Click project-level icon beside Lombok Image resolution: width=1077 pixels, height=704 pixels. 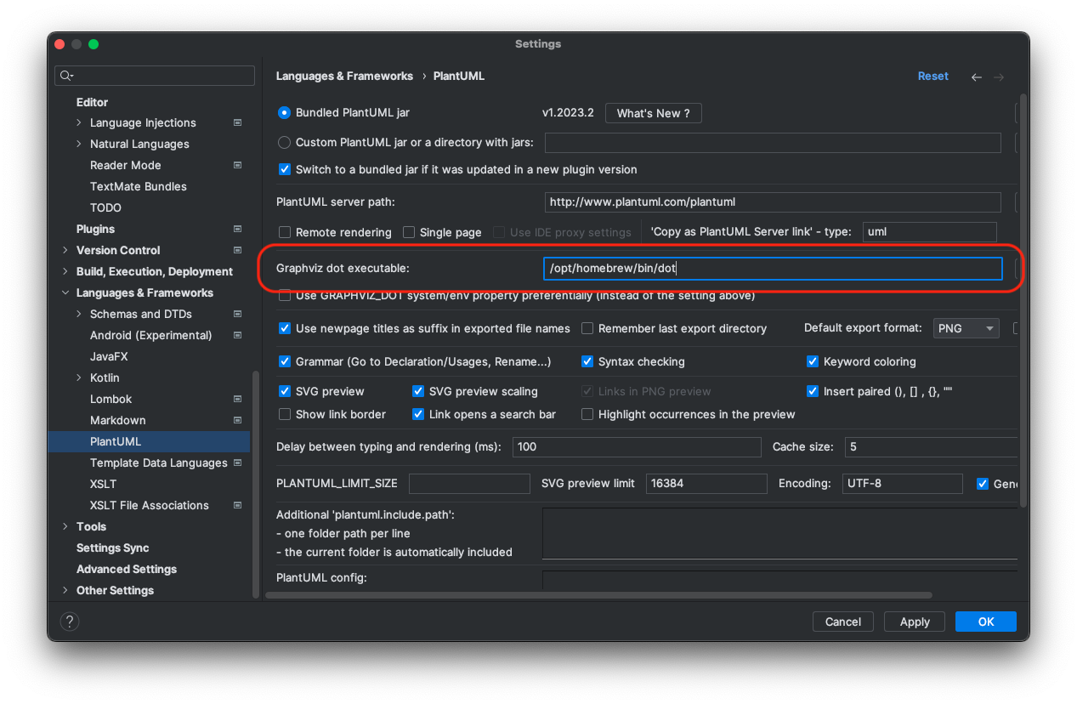(238, 399)
